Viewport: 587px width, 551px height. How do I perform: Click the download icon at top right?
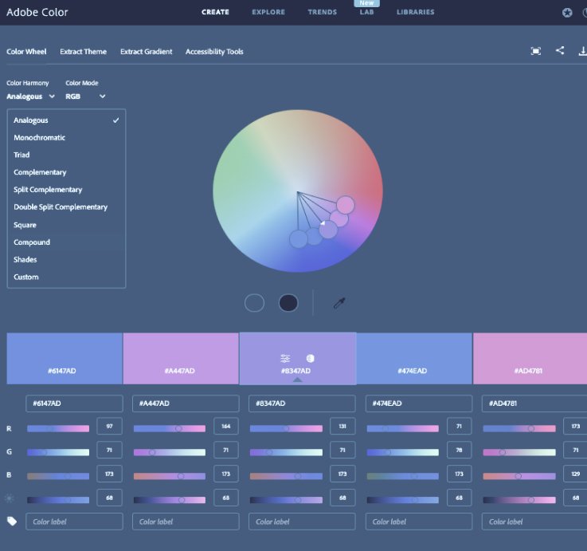tap(583, 51)
